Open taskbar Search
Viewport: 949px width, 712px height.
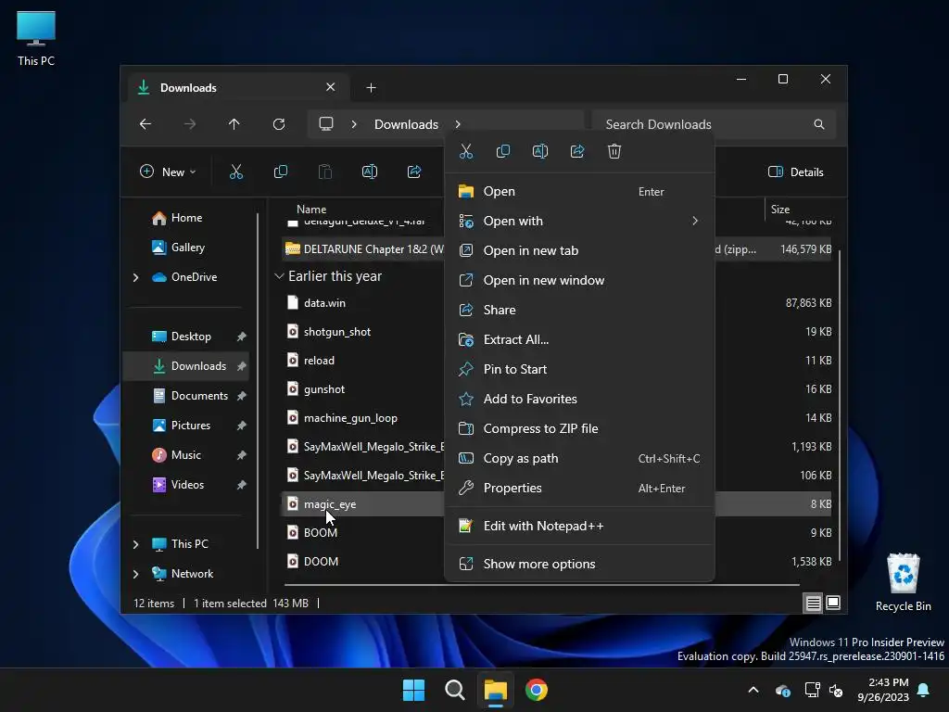click(x=454, y=690)
